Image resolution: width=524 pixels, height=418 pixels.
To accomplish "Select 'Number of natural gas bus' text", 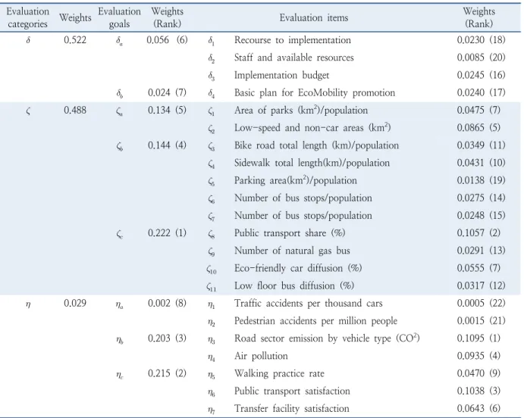I will tap(292, 251).
